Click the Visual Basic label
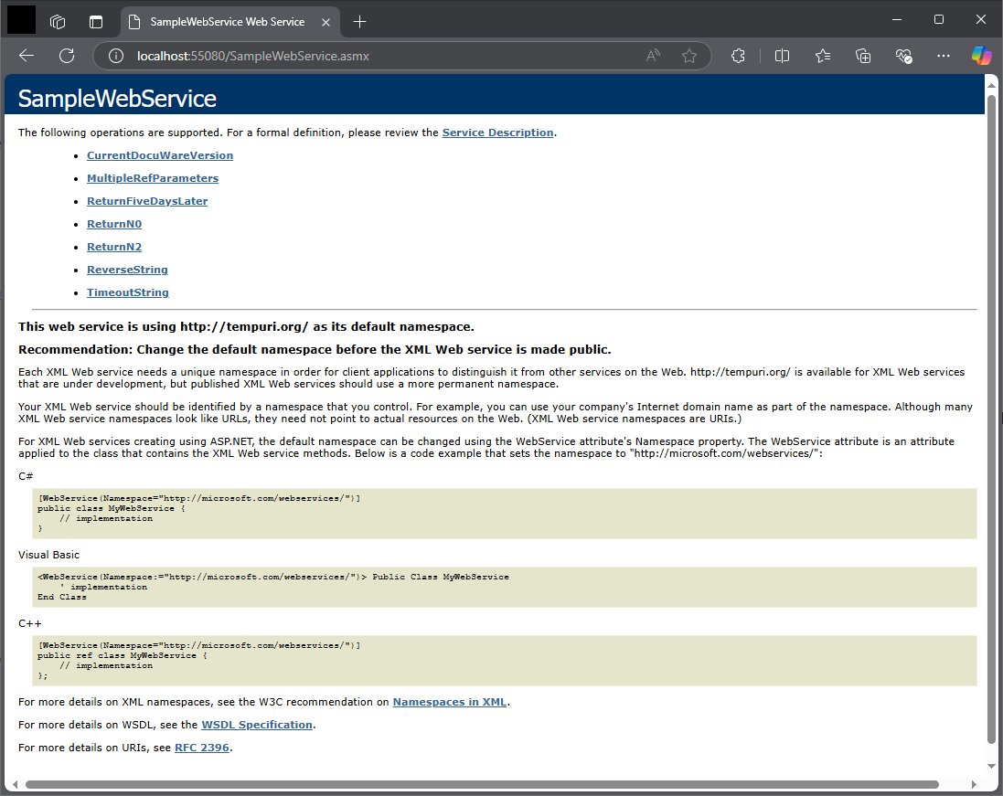The width and height of the screenshot is (1003, 796). tap(48, 555)
